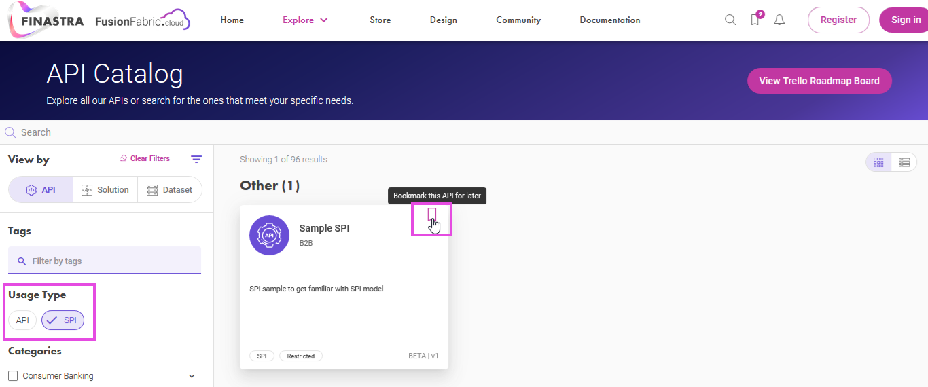Click the Restricted tag on the card

[x=300, y=356]
